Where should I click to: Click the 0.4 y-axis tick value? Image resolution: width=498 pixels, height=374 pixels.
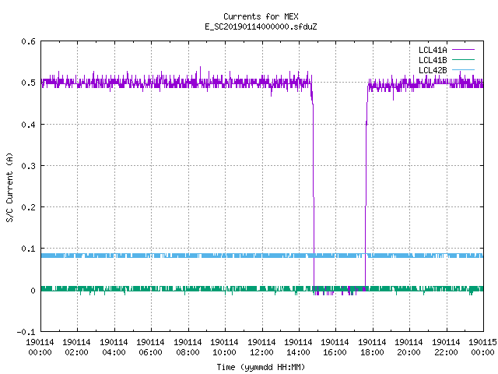tap(28, 125)
